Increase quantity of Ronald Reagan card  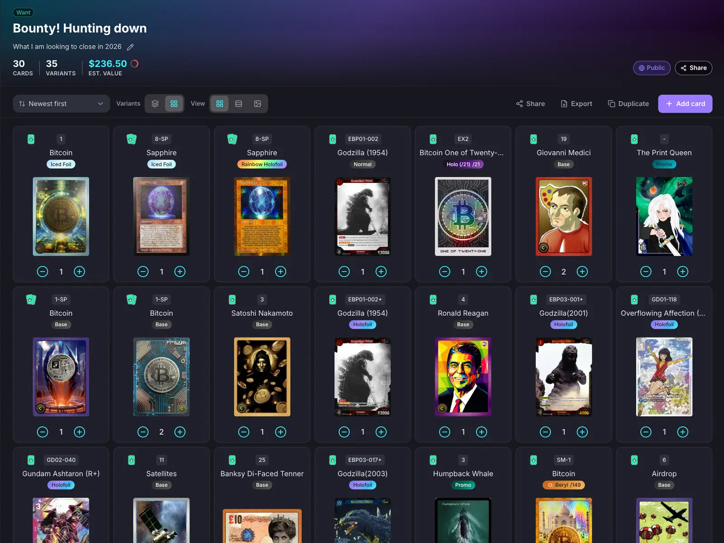pyautogui.click(x=481, y=432)
